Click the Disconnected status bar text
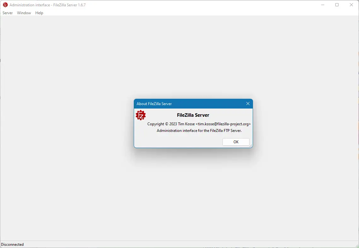This screenshot has height=248, width=359. click(12, 244)
